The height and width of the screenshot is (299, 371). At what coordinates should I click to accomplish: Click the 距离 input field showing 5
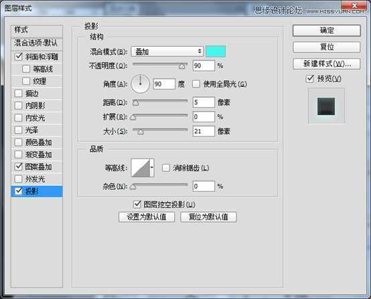click(x=204, y=102)
